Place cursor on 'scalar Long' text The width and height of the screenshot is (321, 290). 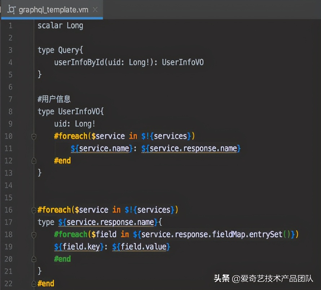[x=60, y=26]
